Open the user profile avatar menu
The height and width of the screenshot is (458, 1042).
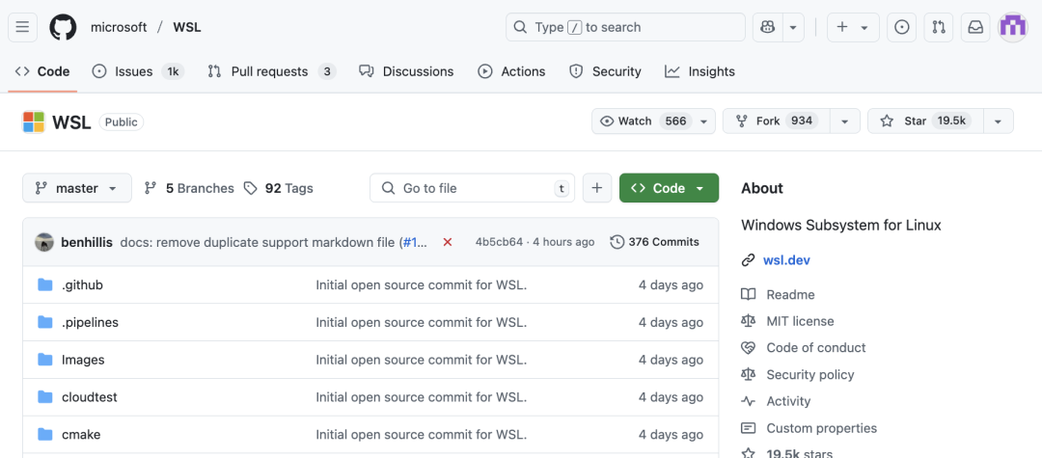coord(1013,27)
